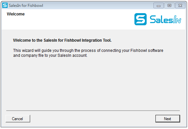Maximize the SalesIn for Fishbowl window
This screenshot has width=188, height=129.
pos(169,6)
